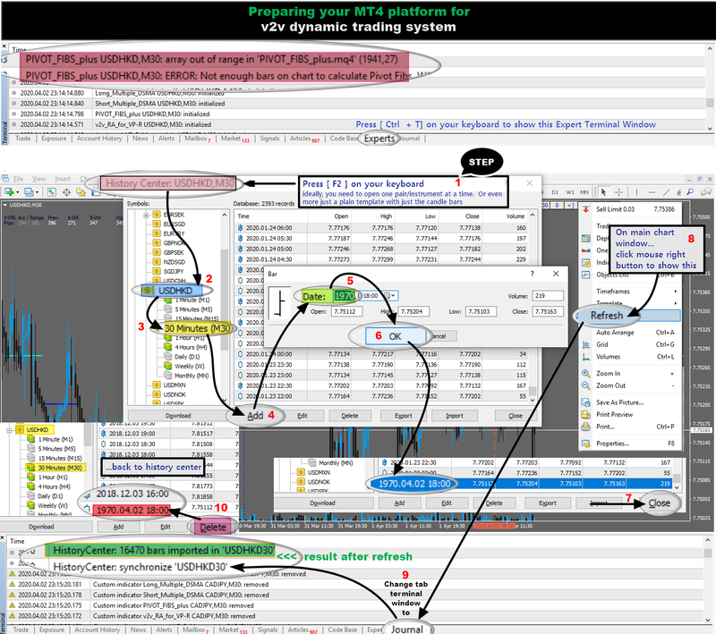Image resolution: width=716 pixels, height=634 pixels.
Task: Switch to the Journal terminal tab
Action: 407,630
